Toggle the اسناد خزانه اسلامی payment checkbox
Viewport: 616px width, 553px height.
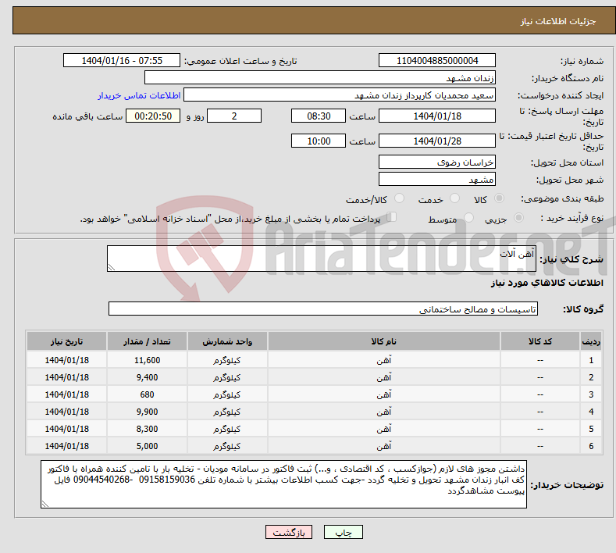pos(392,217)
